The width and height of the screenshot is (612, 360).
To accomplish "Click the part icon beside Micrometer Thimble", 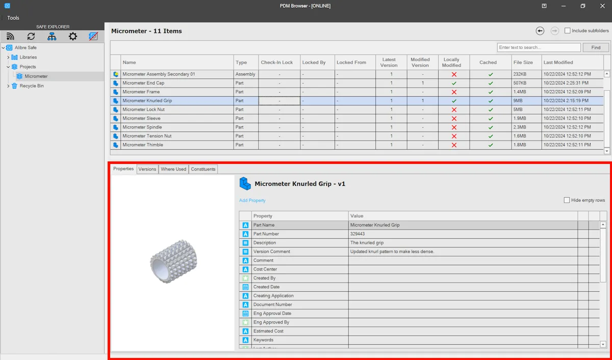I will (116, 145).
